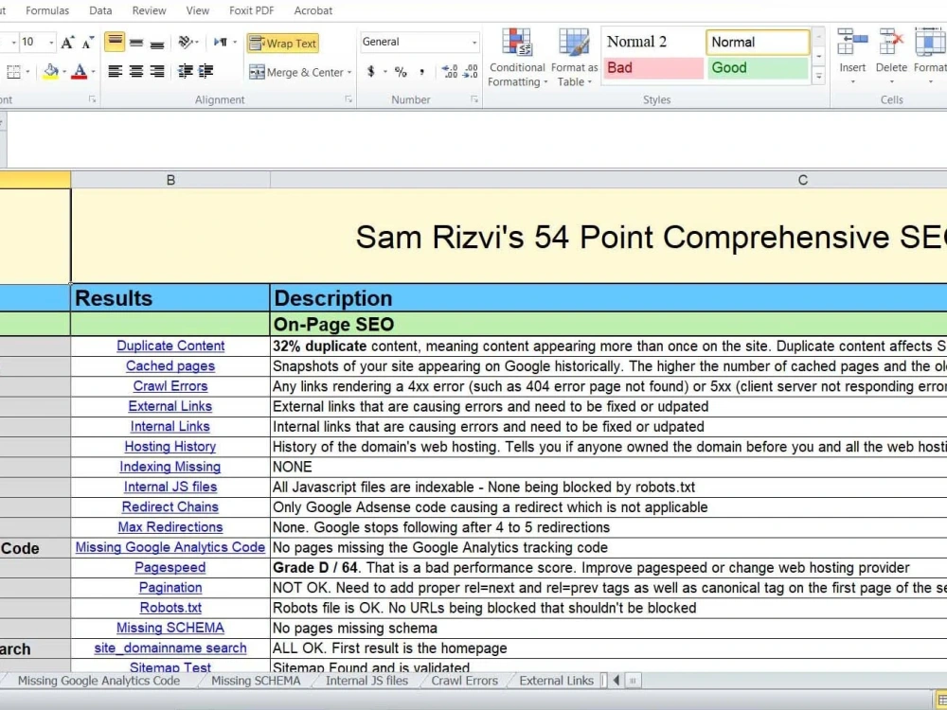Screen dimensions: 947x710
Task: Center text horizontally
Action: pos(136,72)
